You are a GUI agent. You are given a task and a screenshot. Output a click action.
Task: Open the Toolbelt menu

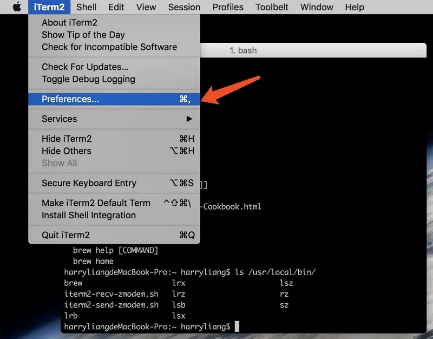(272, 7)
